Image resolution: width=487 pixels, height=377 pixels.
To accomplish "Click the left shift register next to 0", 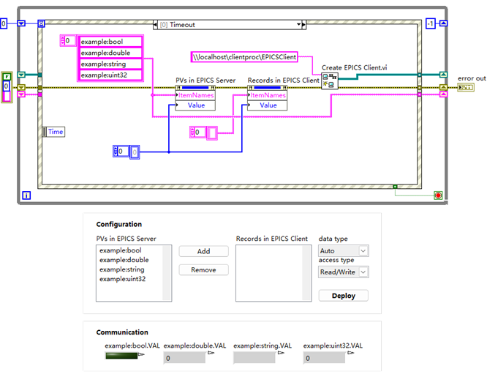I will click(x=21, y=23).
